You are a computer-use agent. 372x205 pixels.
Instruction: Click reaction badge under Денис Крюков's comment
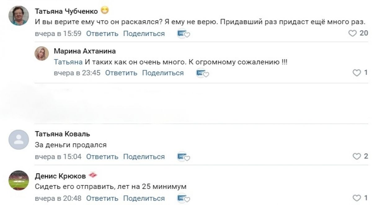183,198
